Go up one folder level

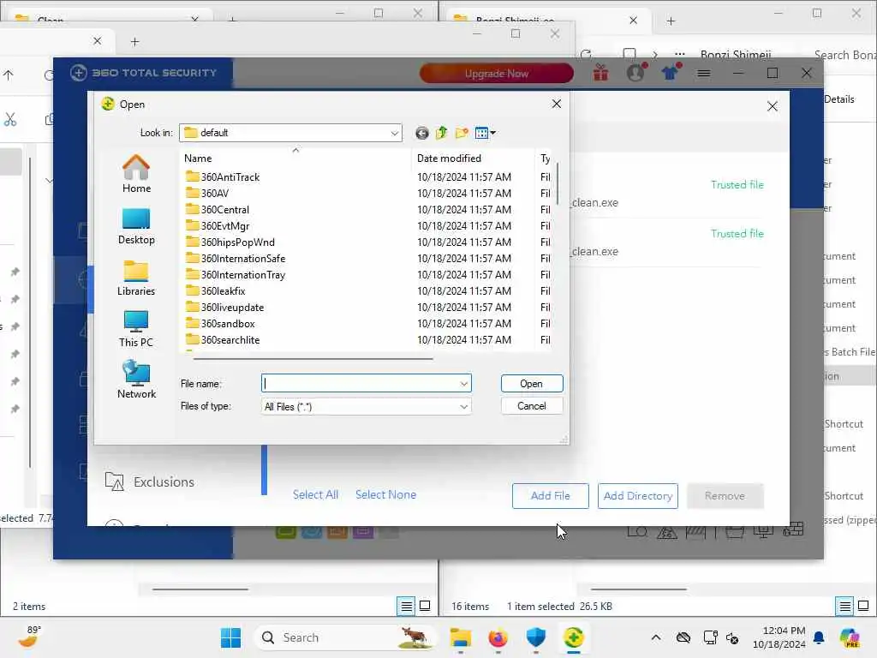coord(441,133)
